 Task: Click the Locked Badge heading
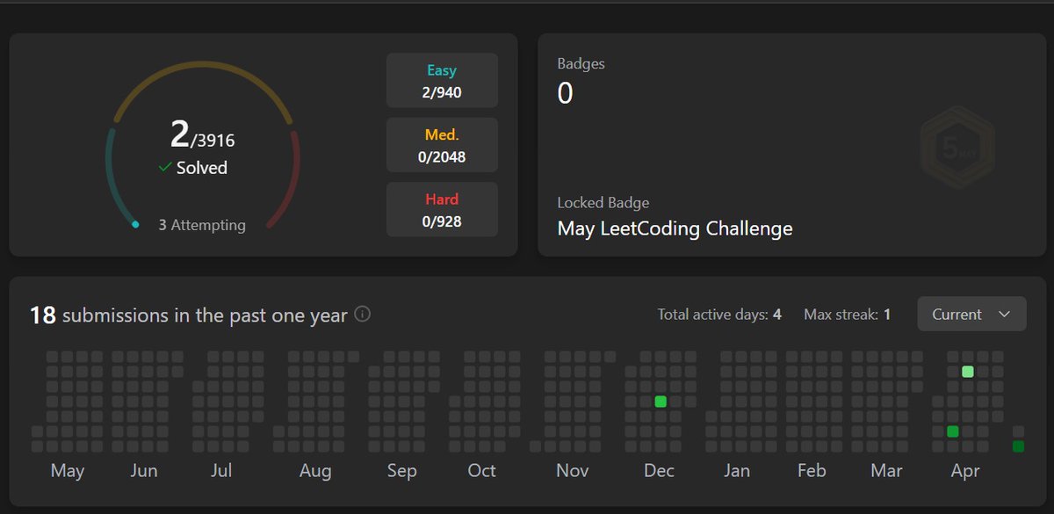coord(603,203)
